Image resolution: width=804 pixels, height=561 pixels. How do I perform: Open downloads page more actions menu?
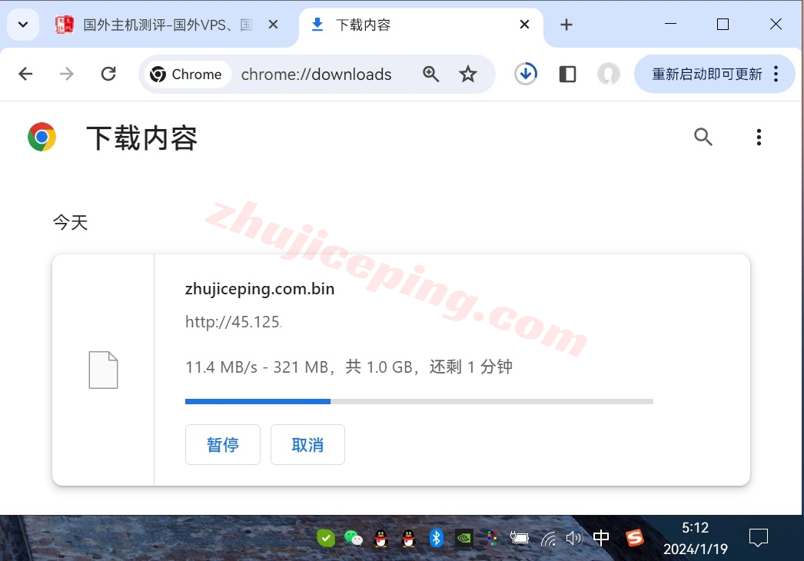point(759,137)
